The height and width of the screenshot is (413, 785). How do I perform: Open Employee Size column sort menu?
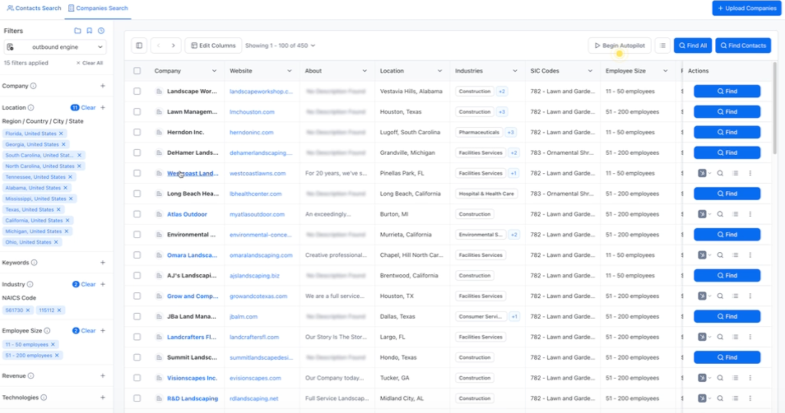tap(665, 71)
